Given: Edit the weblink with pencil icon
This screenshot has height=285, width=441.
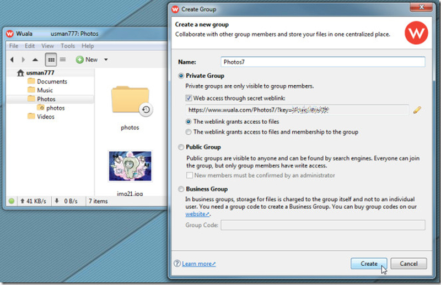Looking at the screenshot, I should point(417,110).
